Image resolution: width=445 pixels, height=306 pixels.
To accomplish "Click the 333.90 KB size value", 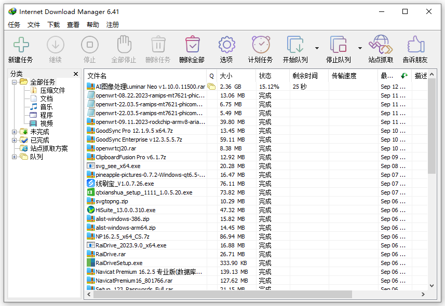I will tap(233, 263).
